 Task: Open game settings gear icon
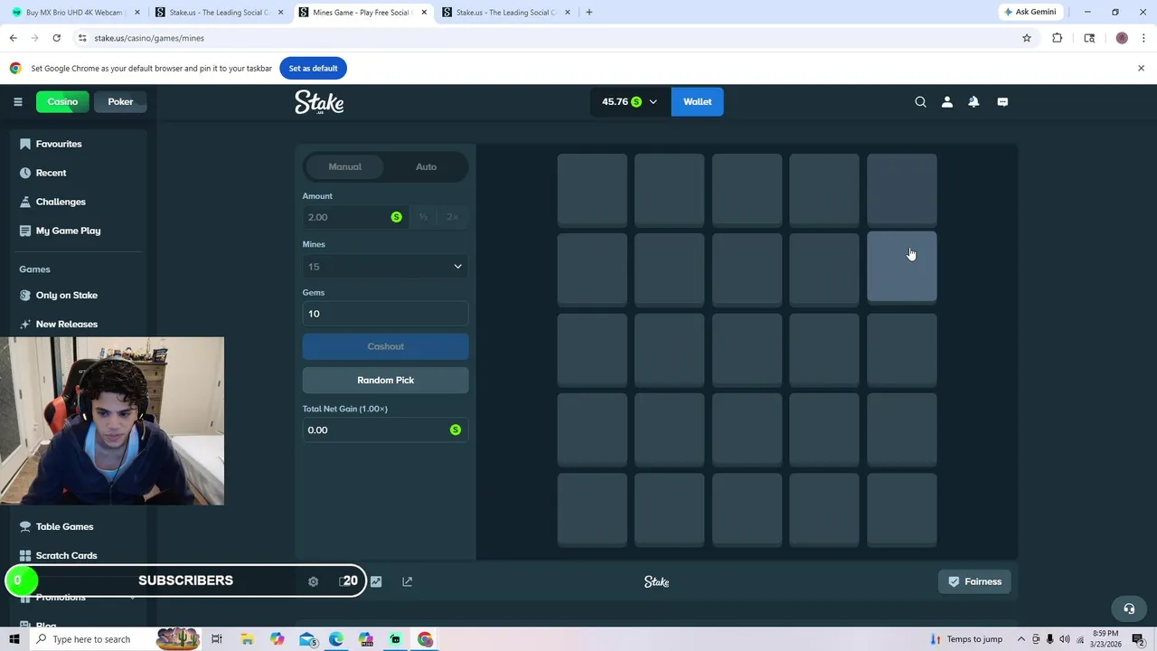(313, 581)
